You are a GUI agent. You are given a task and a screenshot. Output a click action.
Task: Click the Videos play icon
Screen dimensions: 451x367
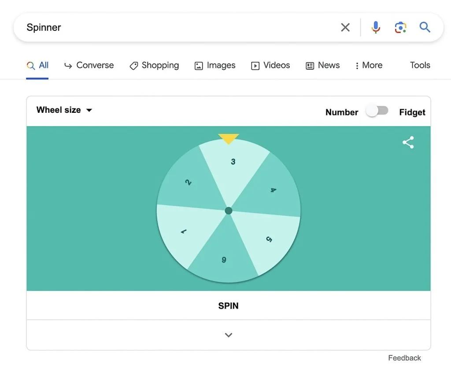tap(255, 65)
